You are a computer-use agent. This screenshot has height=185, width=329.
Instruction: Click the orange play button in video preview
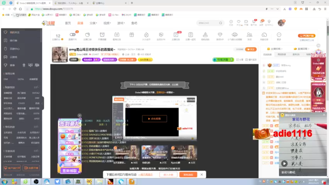[x=155, y=119]
